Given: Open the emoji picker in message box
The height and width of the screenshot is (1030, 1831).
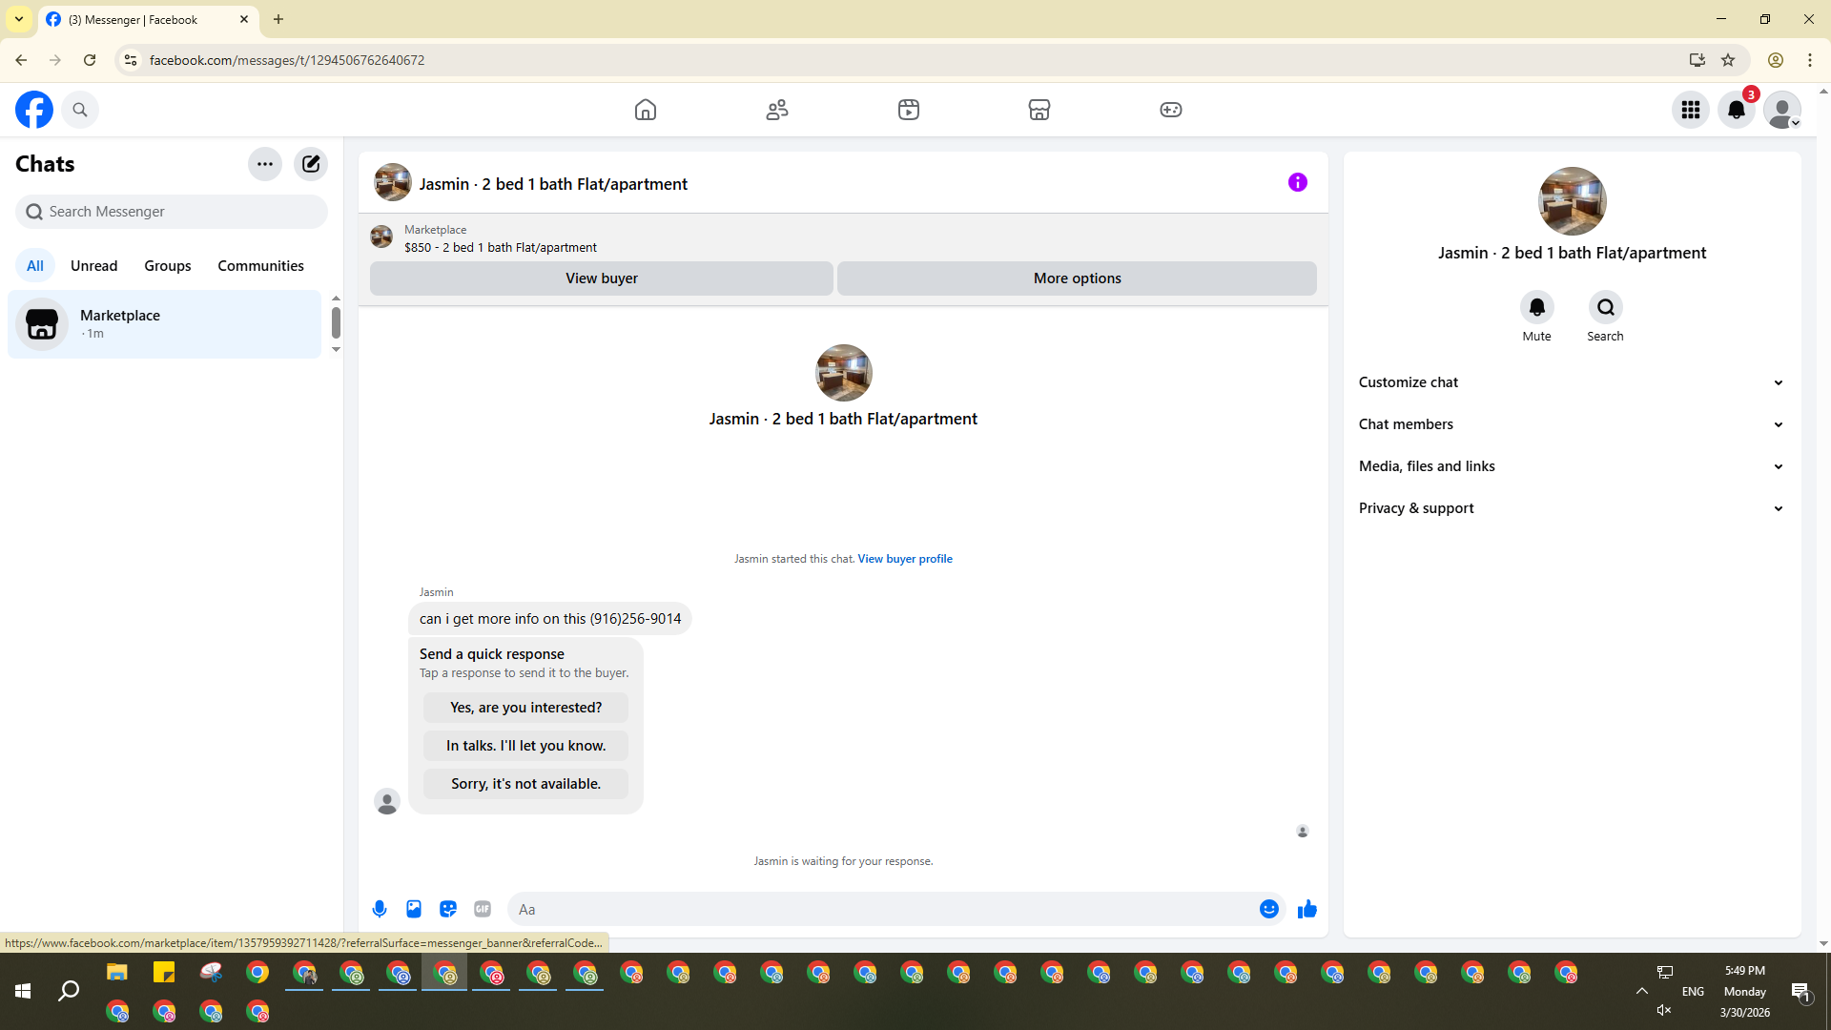Looking at the screenshot, I should point(1268,909).
